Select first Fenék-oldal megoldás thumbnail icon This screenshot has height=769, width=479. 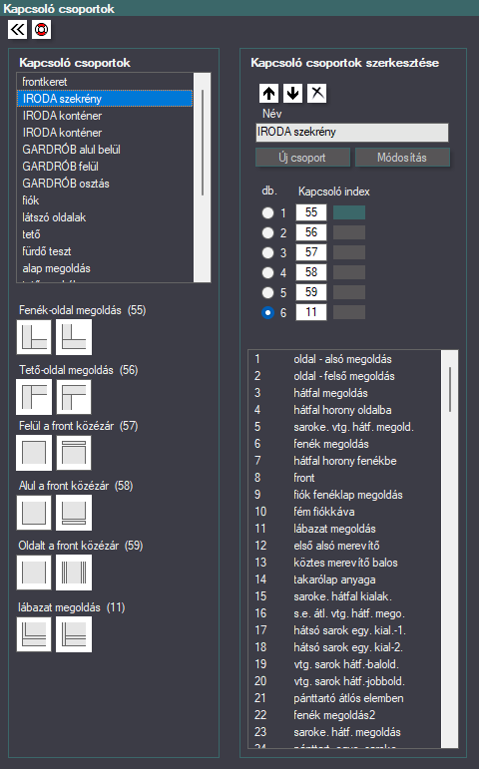(x=34, y=337)
